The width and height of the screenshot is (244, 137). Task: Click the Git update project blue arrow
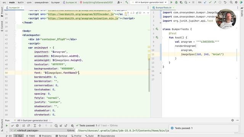pos(205,2)
